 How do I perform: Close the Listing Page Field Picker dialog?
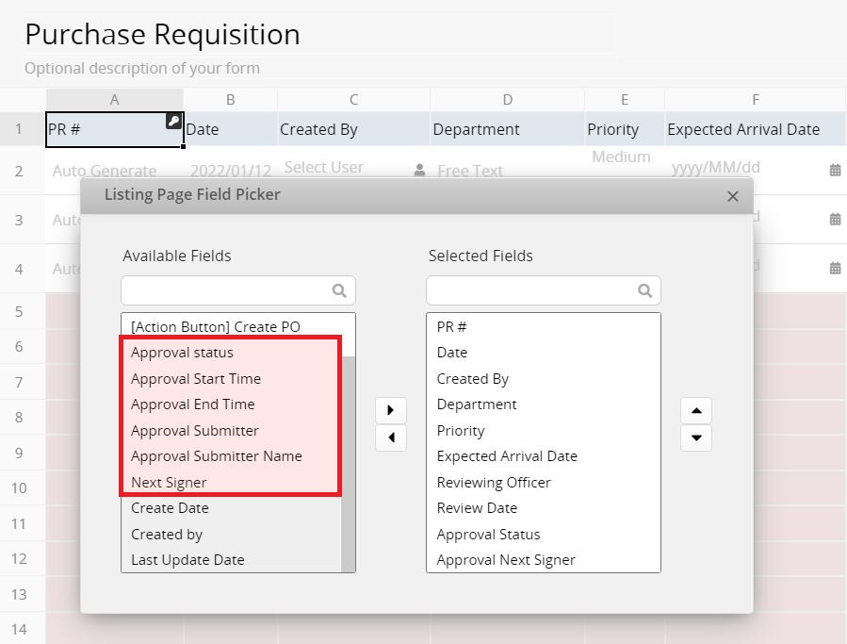point(733,196)
